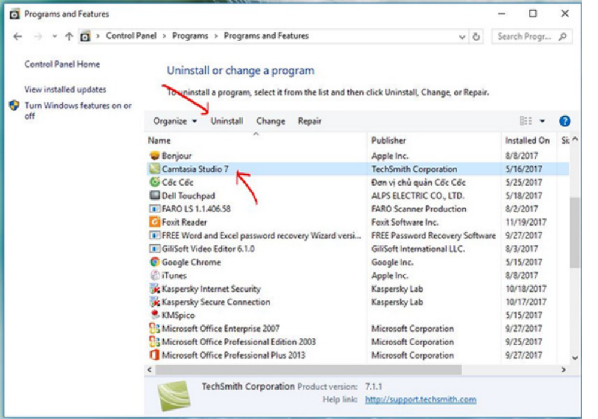The width and height of the screenshot is (598, 419).
Task: Click the Foxit Reader icon
Action: pyautogui.click(x=154, y=222)
